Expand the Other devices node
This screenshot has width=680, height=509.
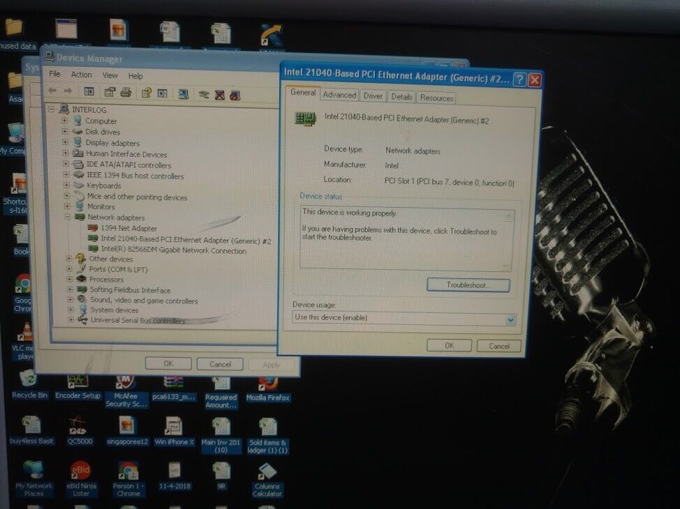click(x=68, y=258)
